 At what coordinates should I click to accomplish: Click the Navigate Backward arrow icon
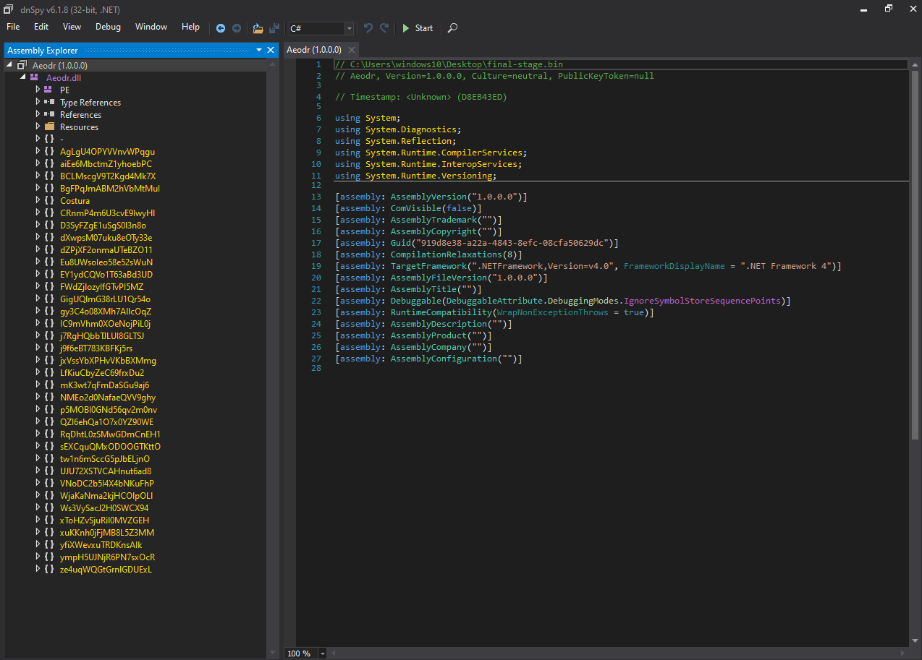221,28
